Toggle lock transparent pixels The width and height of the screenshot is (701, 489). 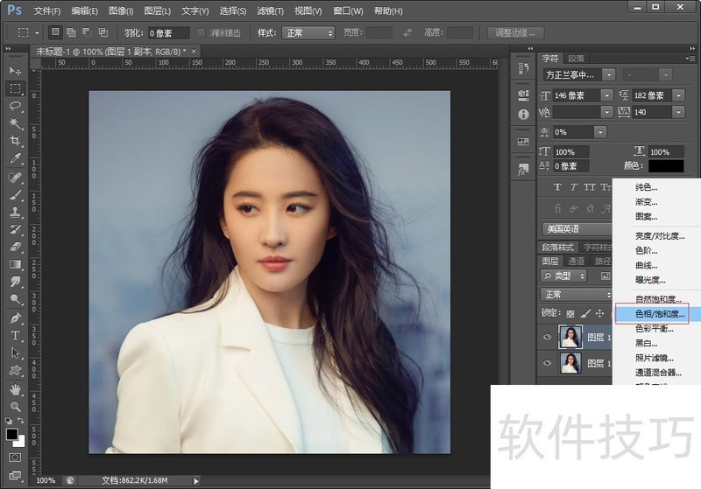coord(570,314)
